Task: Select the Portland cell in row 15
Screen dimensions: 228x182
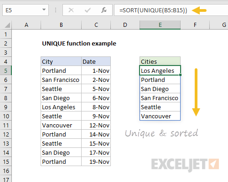Action: (x=61, y=162)
